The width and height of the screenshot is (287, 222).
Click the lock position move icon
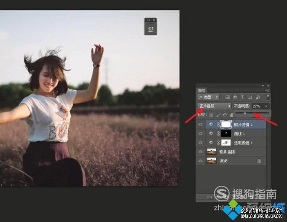[x=225, y=115]
